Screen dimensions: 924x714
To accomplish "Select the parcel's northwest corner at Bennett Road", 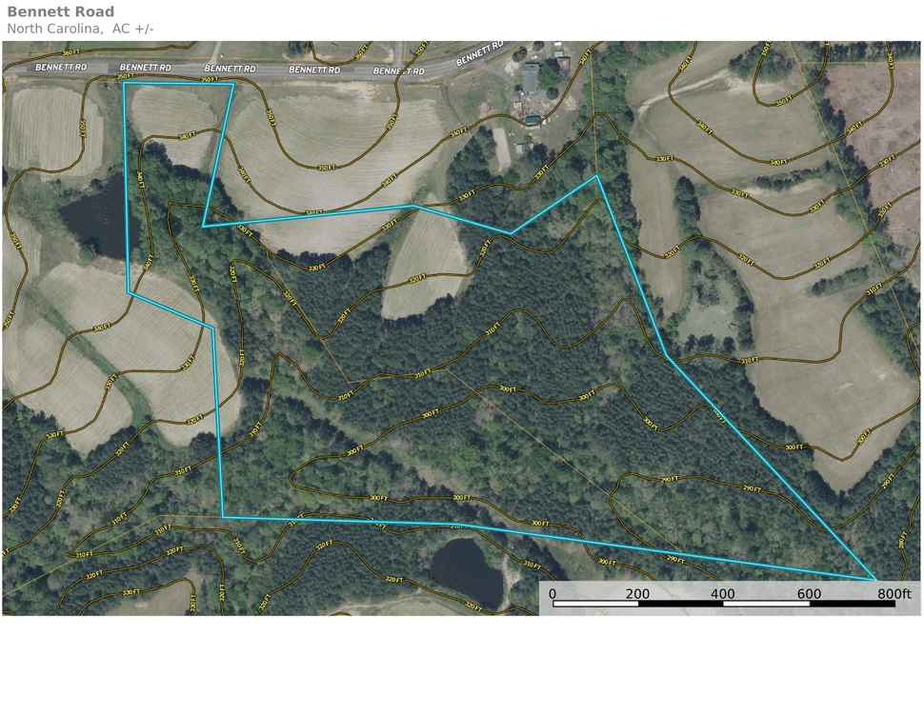I will 124,83.
